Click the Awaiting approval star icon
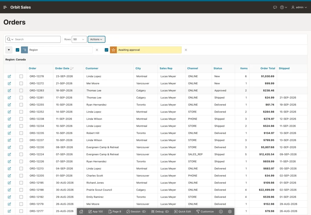Screen dimensions: 311x215 [x=113, y=50]
